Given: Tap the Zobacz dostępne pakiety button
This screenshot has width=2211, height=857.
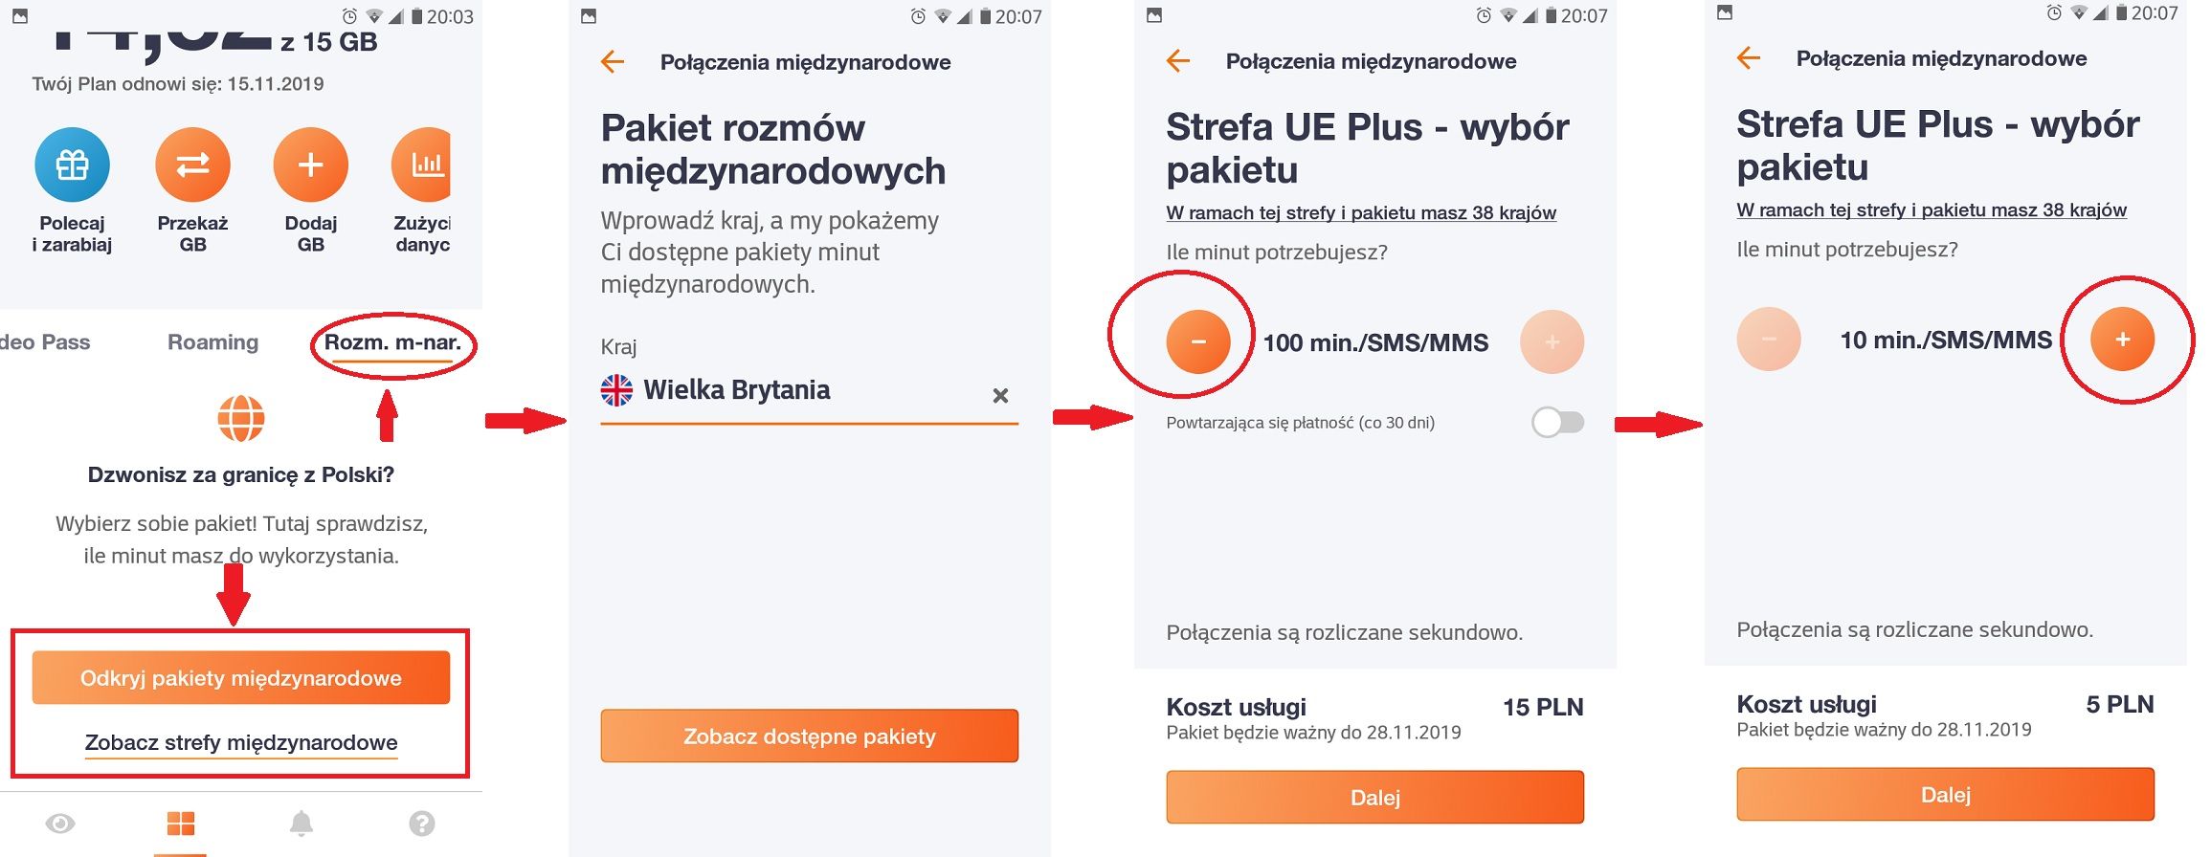Looking at the screenshot, I should click(x=807, y=736).
